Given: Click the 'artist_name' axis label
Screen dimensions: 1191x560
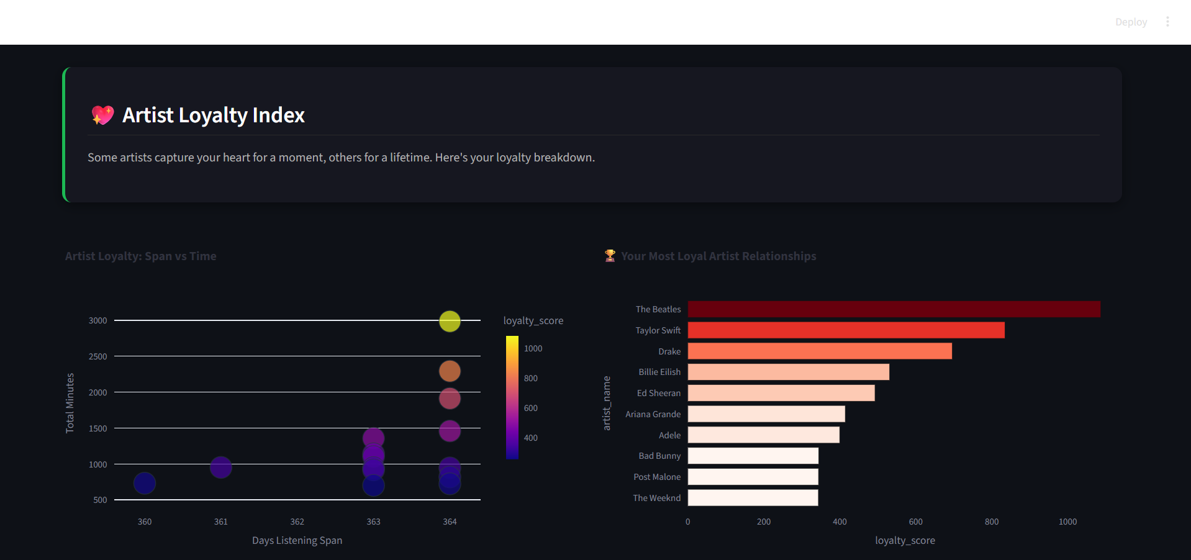Looking at the screenshot, I should pyautogui.click(x=607, y=403).
